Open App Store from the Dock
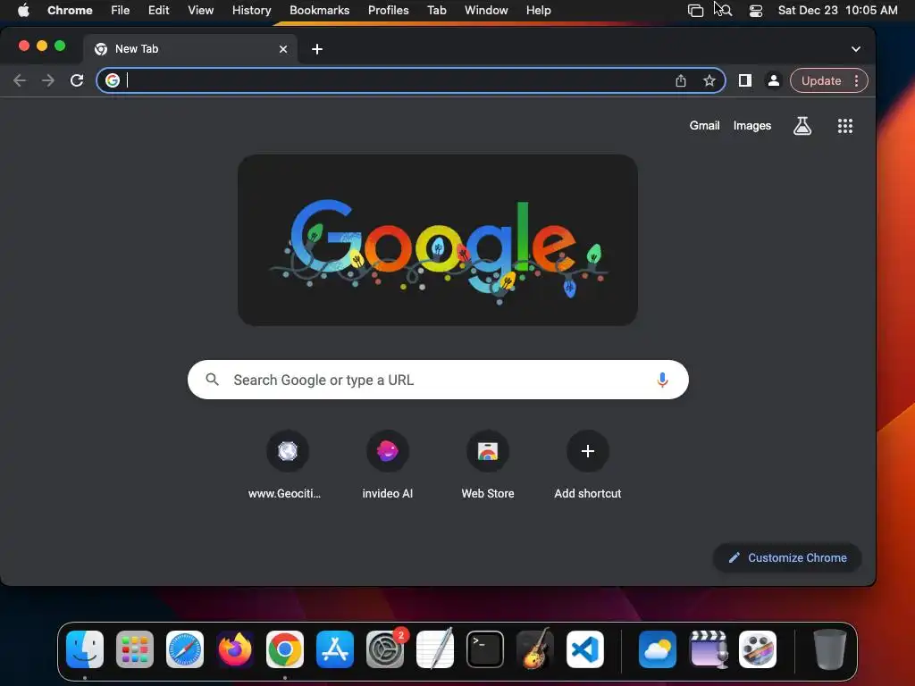Viewport: 915px width, 686px height. [x=335, y=649]
